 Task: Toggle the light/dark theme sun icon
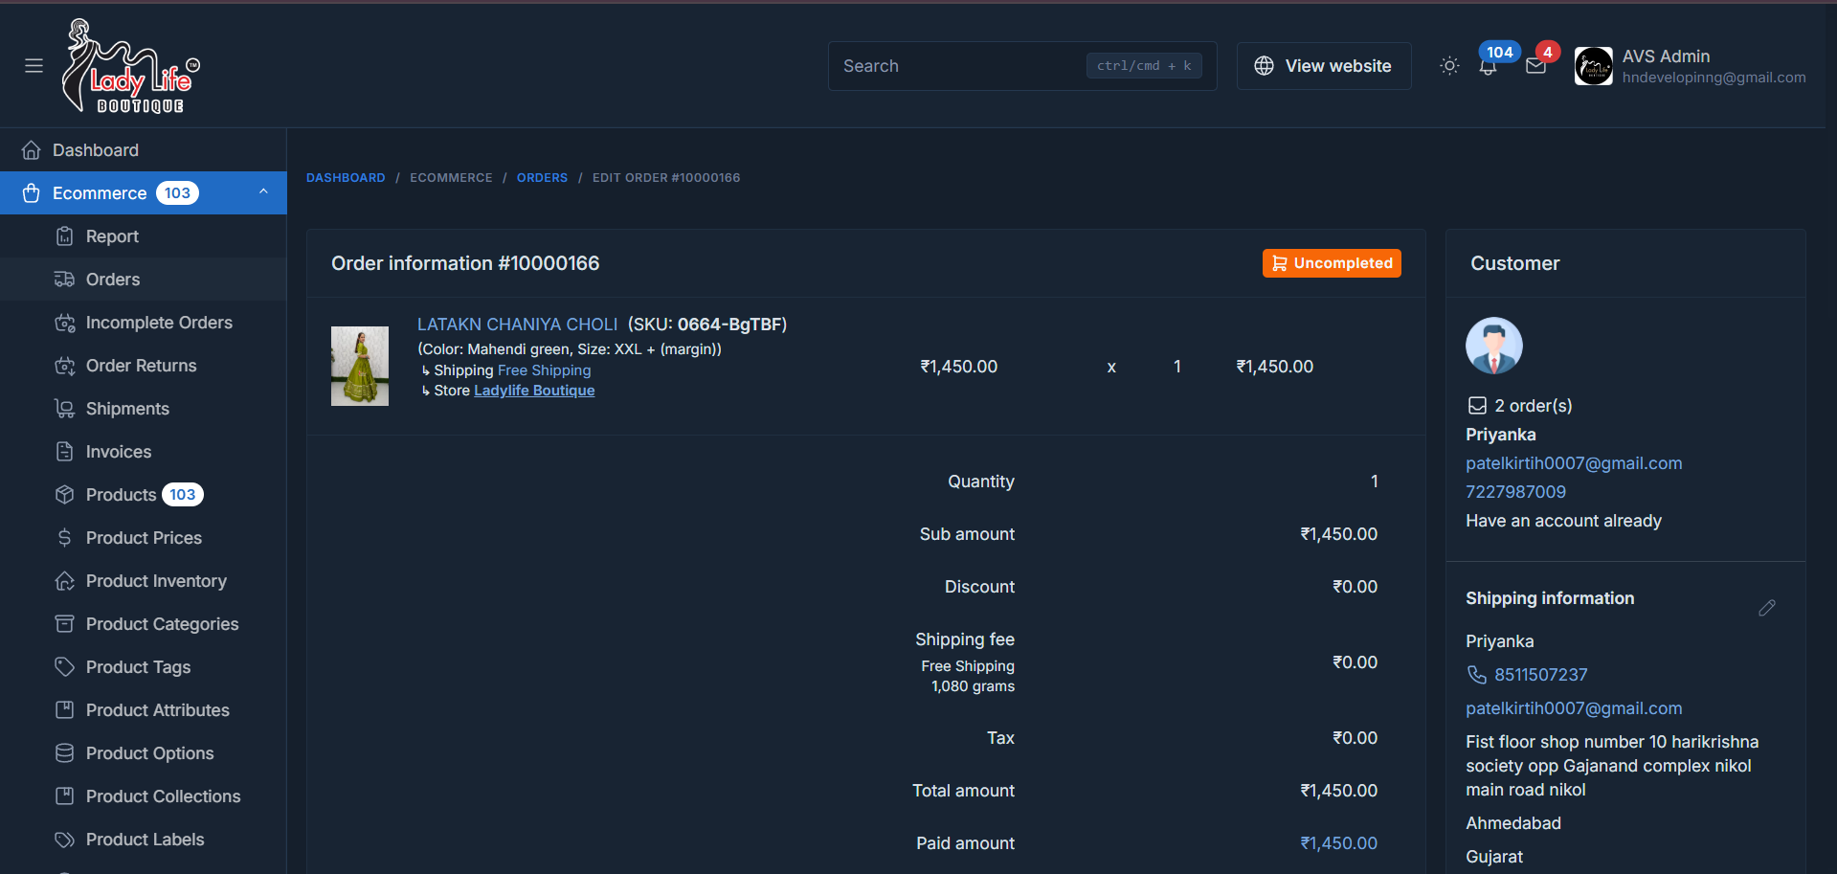click(x=1449, y=66)
